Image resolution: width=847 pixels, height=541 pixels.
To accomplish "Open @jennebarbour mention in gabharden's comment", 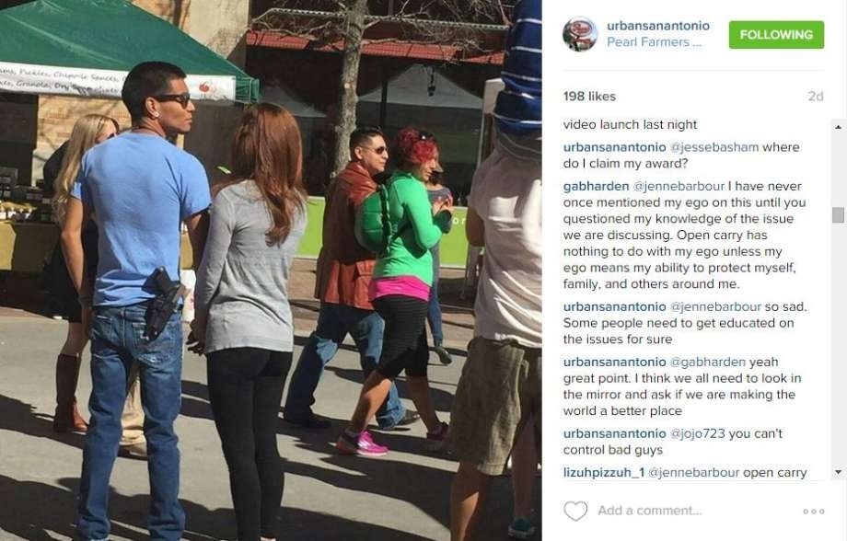I will [679, 186].
